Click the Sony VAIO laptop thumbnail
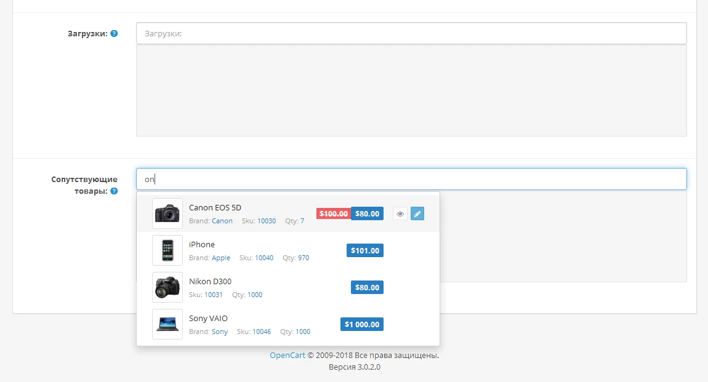708x382 pixels. pyautogui.click(x=167, y=324)
